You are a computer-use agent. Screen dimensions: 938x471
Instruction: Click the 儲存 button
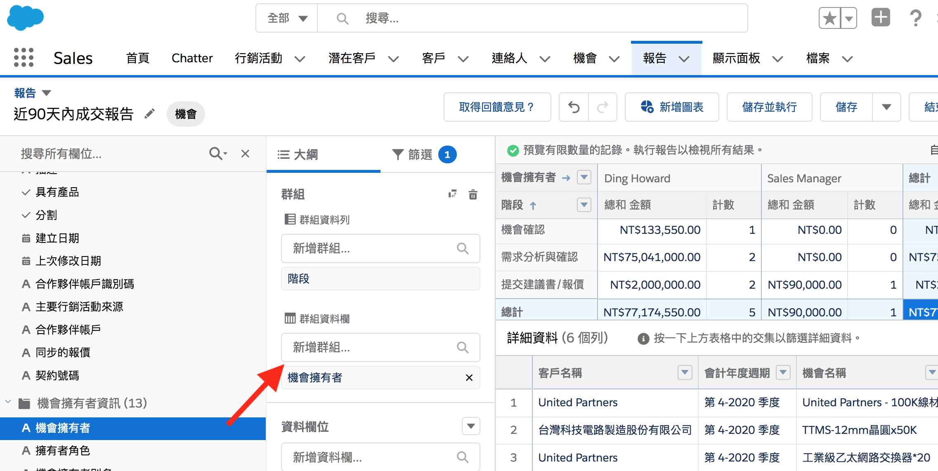pos(846,107)
